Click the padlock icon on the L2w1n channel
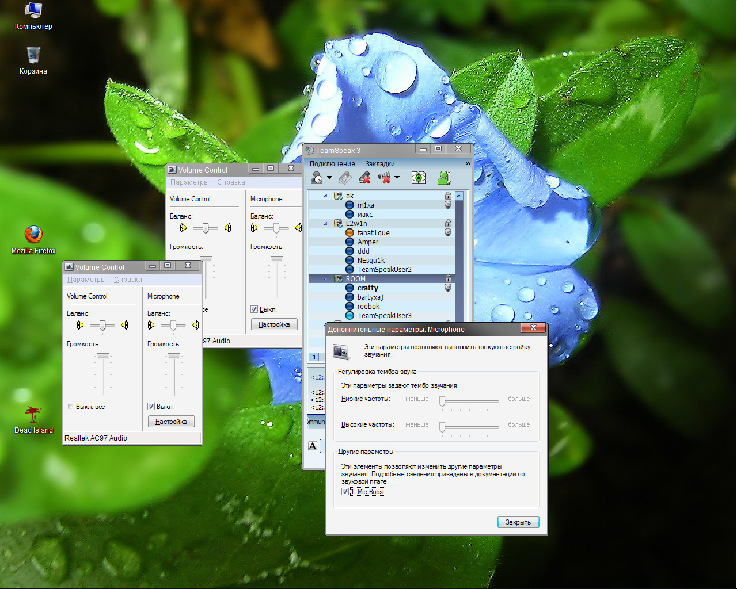Image resolution: width=737 pixels, height=589 pixels. [x=448, y=223]
